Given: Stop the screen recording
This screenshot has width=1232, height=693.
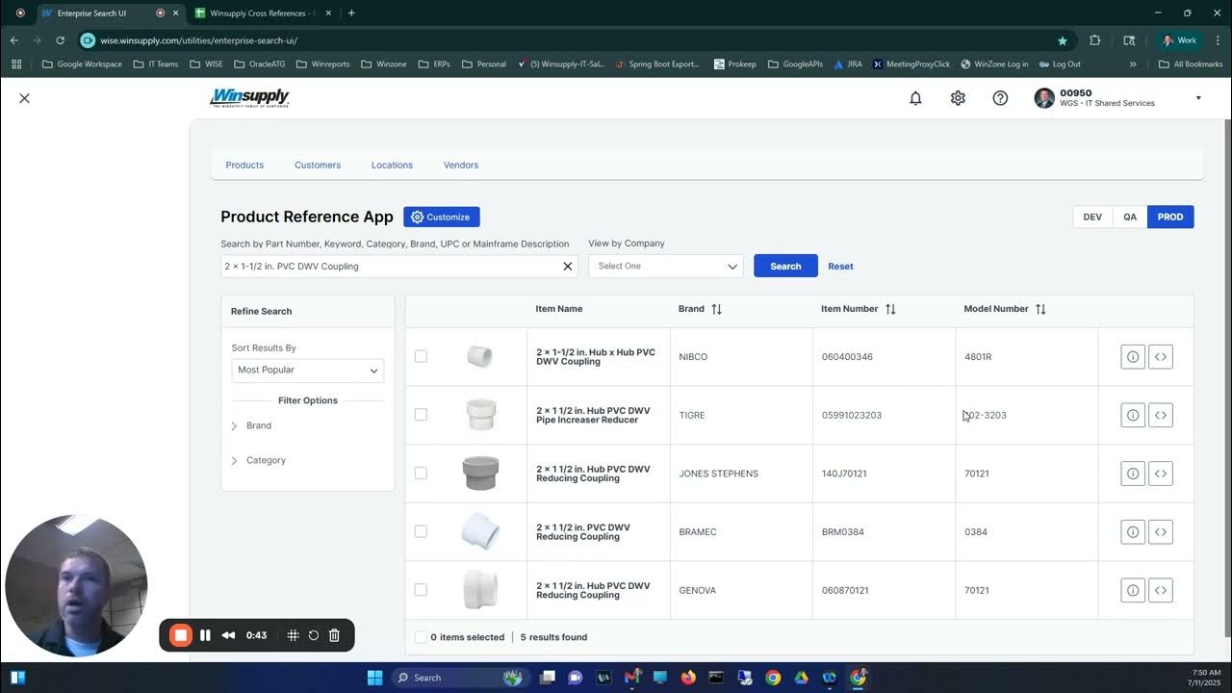Looking at the screenshot, I should tap(181, 635).
